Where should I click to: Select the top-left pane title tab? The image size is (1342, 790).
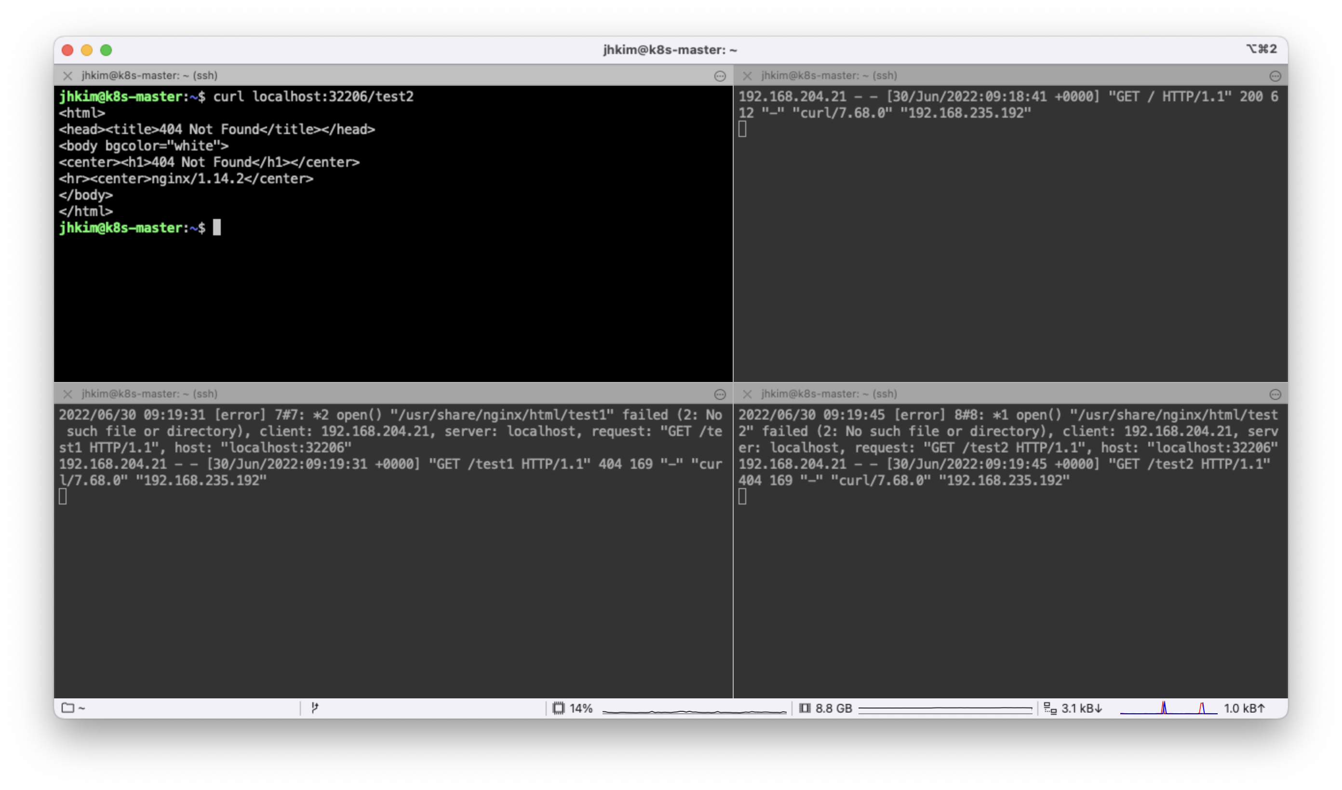click(149, 76)
